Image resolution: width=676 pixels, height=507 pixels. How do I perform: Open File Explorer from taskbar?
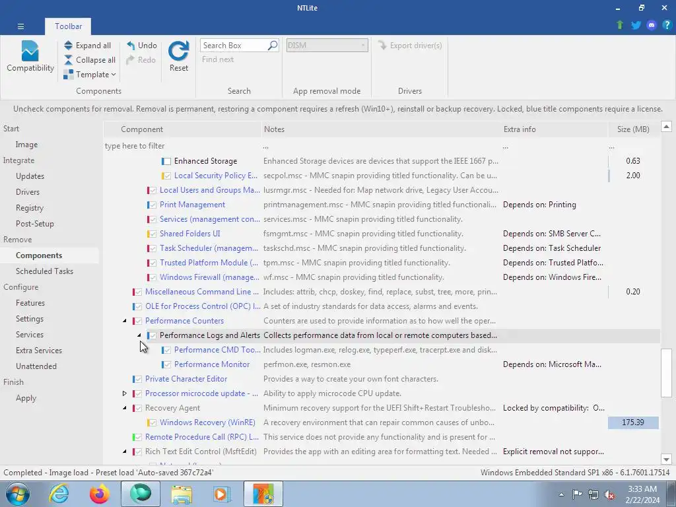coord(182,494)
